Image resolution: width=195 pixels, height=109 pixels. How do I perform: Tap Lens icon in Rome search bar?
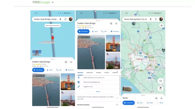pos(156,19)
